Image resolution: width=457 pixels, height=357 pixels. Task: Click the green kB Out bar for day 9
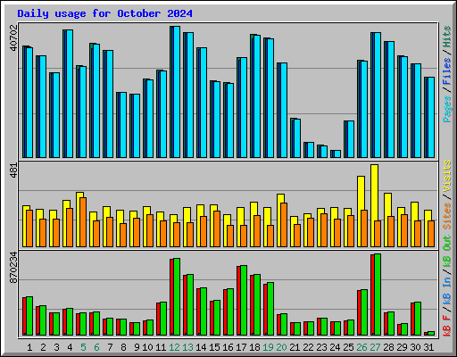(x=137, y=329)
